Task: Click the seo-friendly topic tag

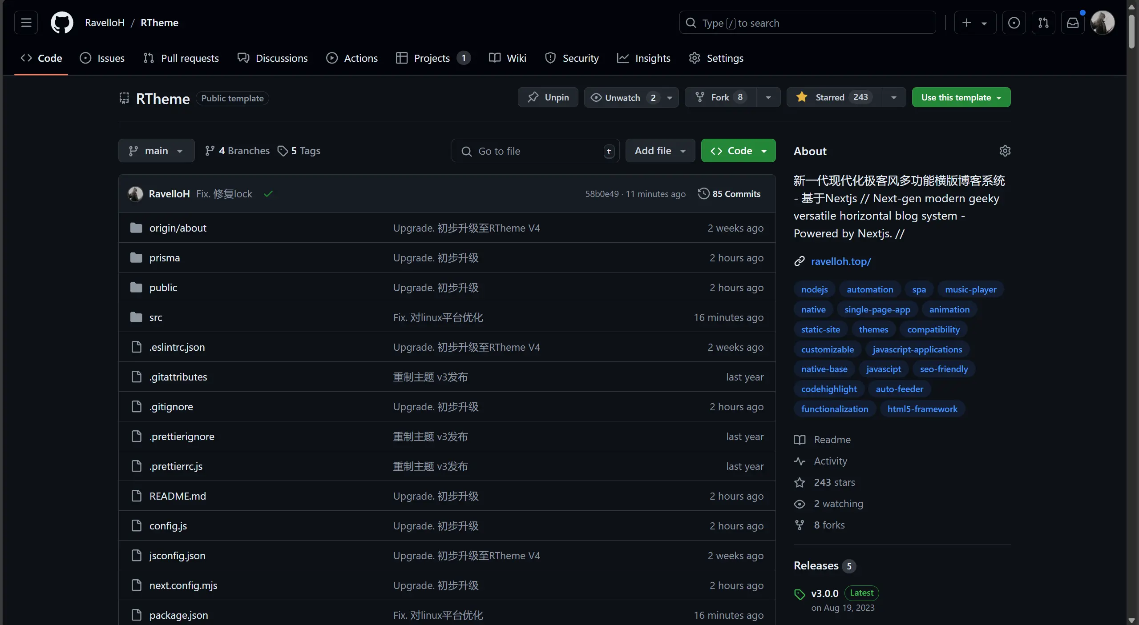Action: 944,369
